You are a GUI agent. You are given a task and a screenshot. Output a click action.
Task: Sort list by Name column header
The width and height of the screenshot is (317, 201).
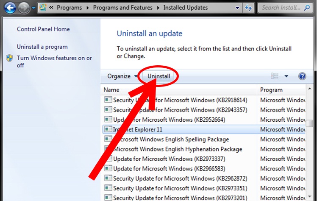[179, 90]
